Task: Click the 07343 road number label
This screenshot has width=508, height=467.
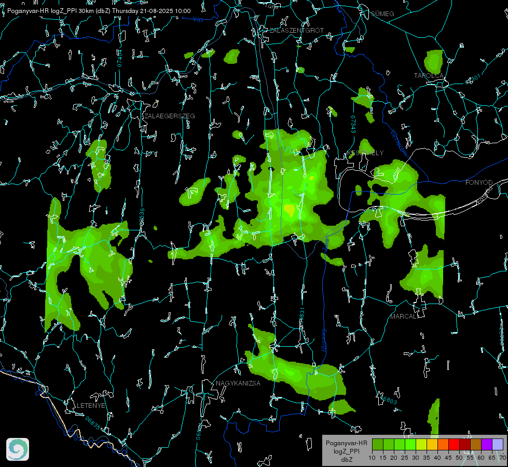Action: (x=353, y=124)
